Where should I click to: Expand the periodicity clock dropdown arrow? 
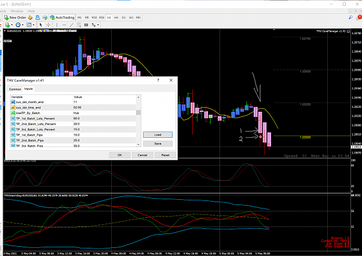click(23, 25)
